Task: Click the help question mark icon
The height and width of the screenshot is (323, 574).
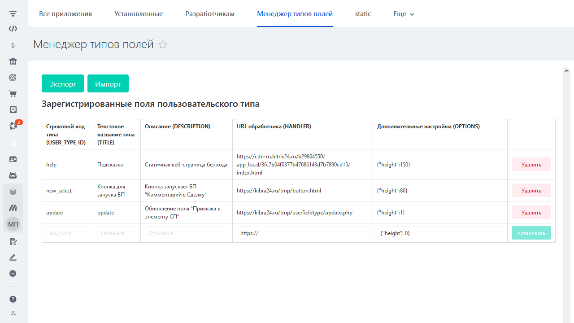Action: tap(13, 299)
